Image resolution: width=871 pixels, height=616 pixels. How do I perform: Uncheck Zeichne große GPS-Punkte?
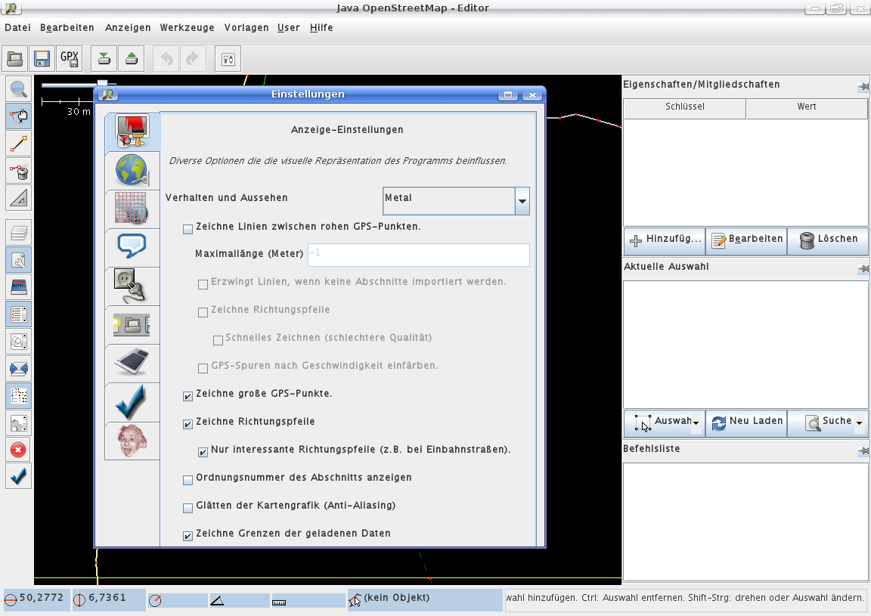188,396
